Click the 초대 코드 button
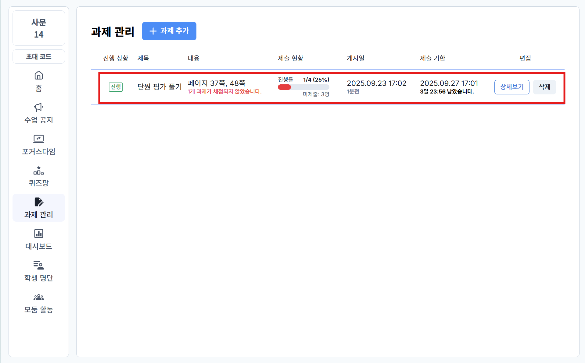 39,57
